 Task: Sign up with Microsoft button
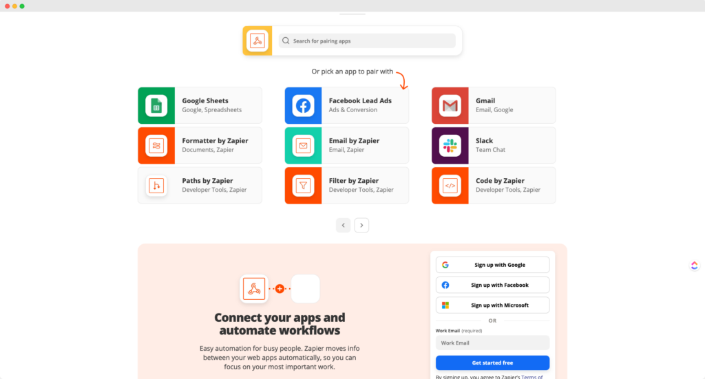492,305
